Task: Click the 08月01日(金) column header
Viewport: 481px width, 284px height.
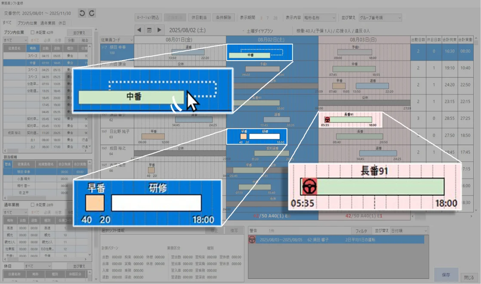Action: 180,40
